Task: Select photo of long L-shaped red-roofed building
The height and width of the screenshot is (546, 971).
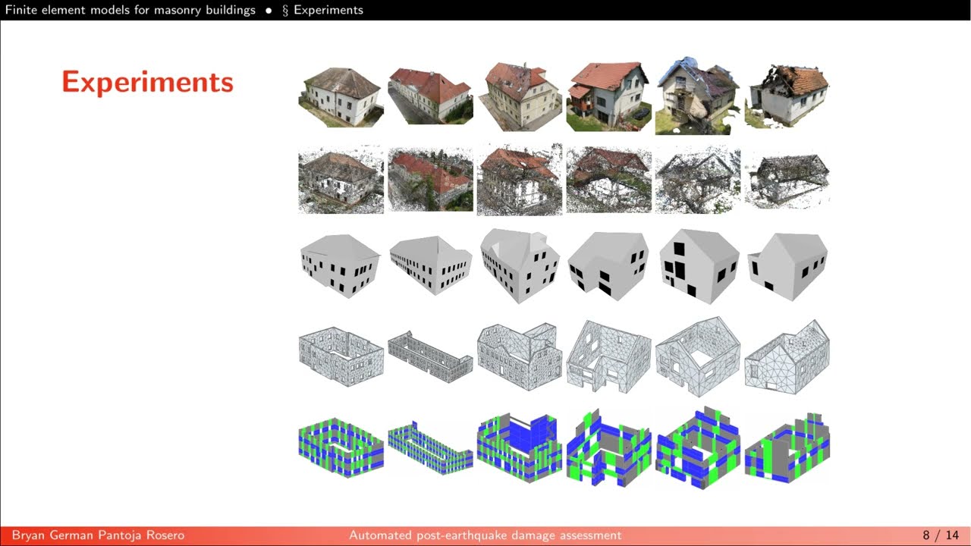Action: 430,95
